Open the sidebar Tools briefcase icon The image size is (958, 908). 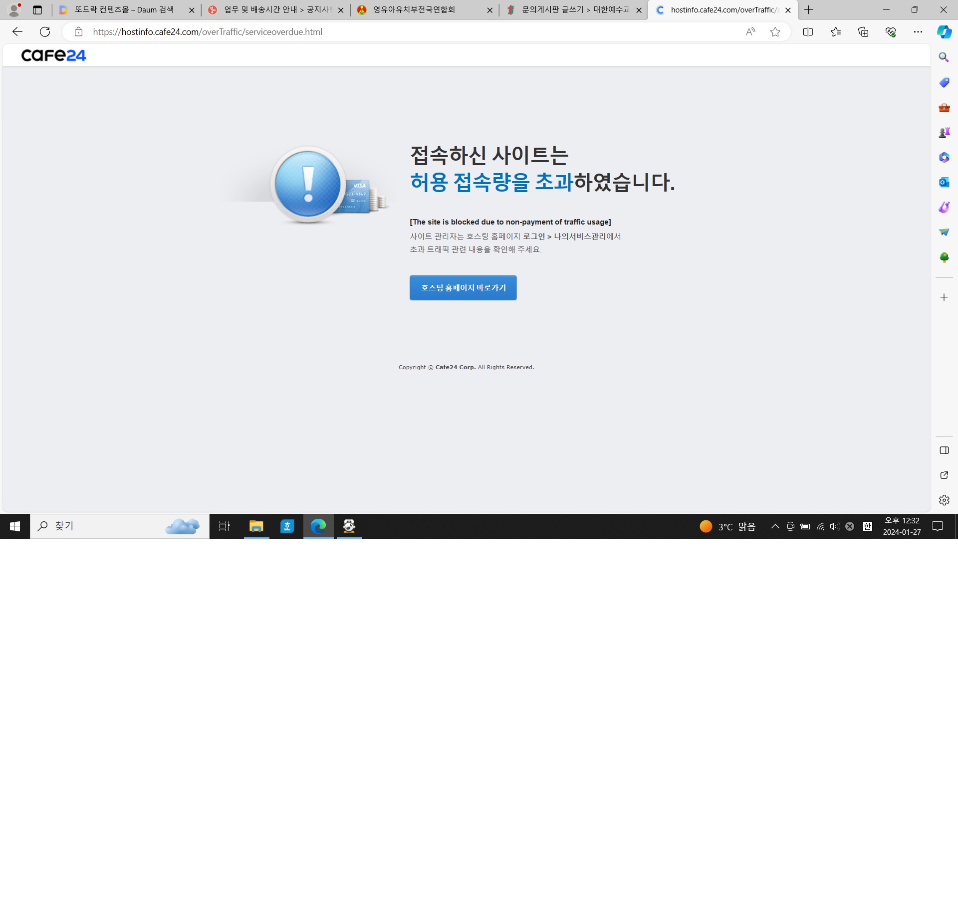(944, 107)
